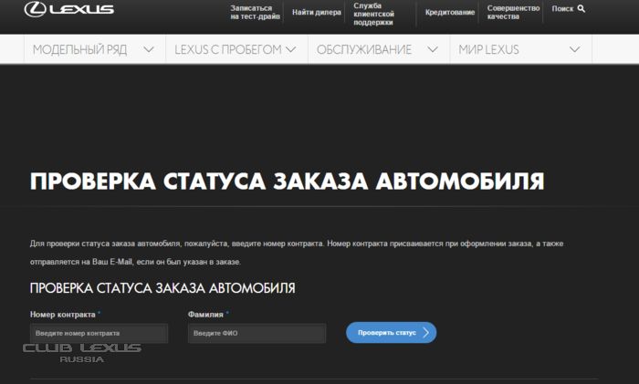The width and height of the screenshot is (639, 384).
Task: Click the Club Lexus Russia watermark logo
Action: (x=82, y=352)
